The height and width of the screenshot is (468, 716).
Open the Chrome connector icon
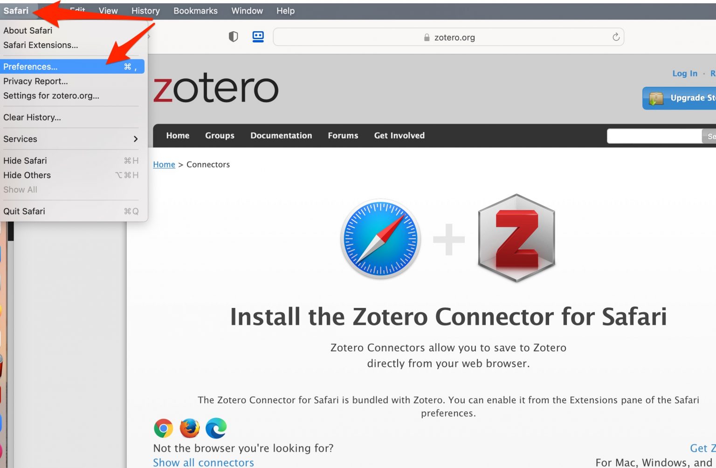click(x=163, y=428)
